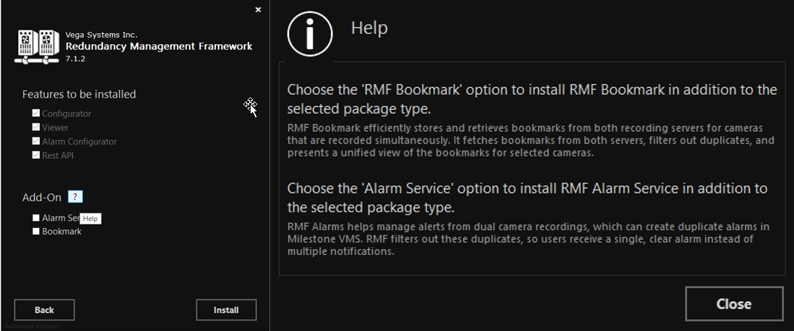Image resolution: width=794 pixels, height=331 pixels.
Task: Go back with the Back button
Action: 44,310
